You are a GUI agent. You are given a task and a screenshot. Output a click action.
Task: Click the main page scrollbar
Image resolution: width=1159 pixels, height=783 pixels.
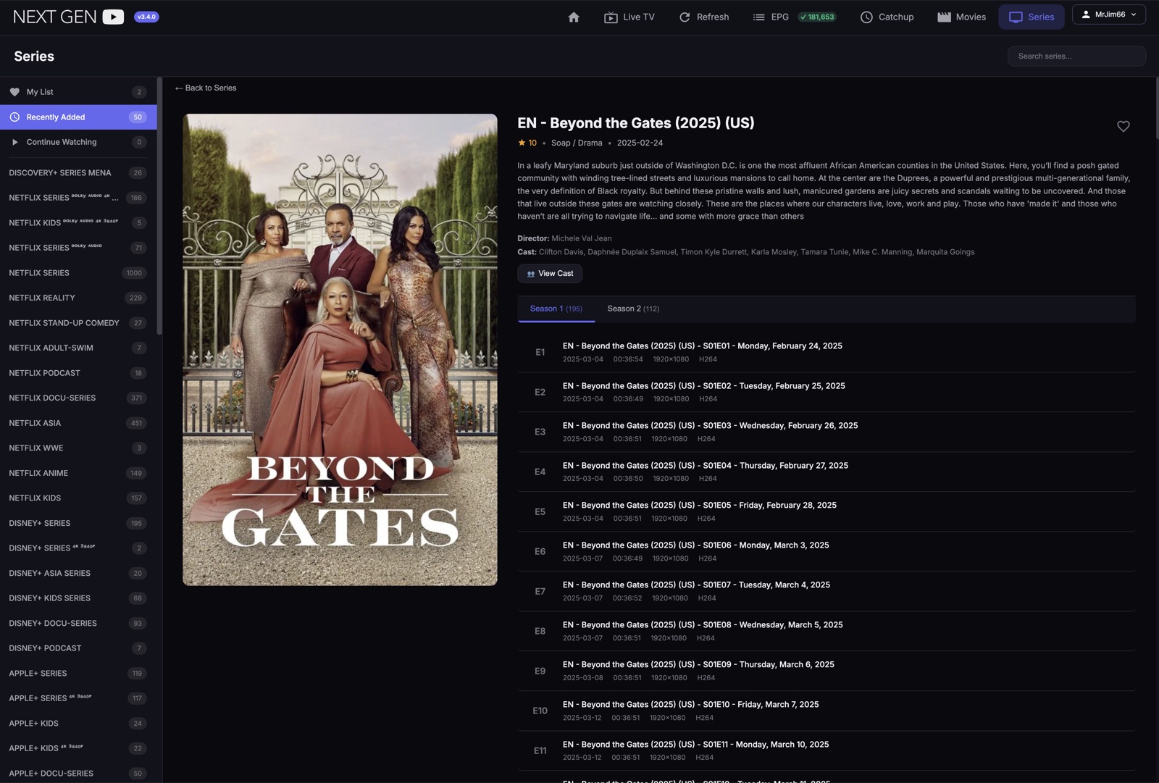pos(1156,109)
